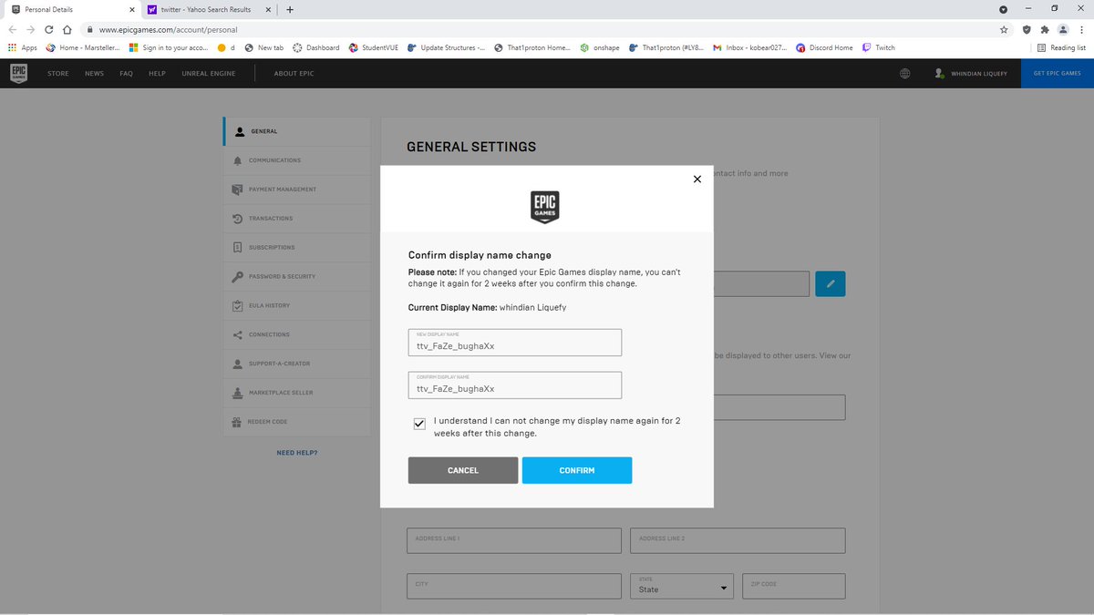Click the Need Help? link
The width and height of the screenshot is (1094, 615).
[x=297, y=453]
